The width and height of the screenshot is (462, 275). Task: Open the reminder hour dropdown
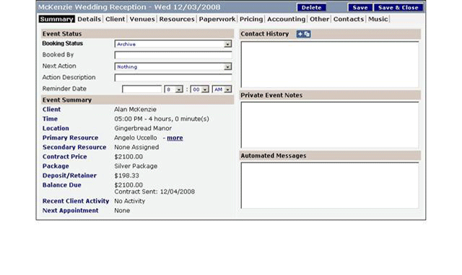click(173, 89)
